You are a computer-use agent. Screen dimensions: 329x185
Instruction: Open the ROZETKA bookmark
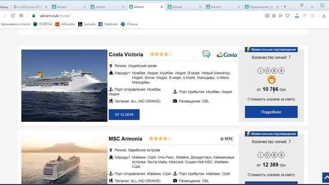43,24
